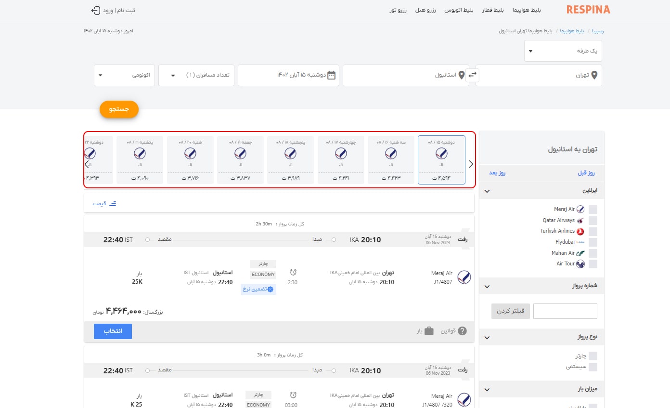The image size is (670, 408).
Task: Click the blue انتخاب button
Action: click(x=113, y=331)
